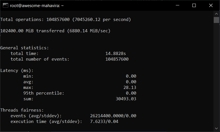This screenshot has height=132, width=220.
Task: Click the '104857600' total operations value
Action: click(x=58, y=19)
